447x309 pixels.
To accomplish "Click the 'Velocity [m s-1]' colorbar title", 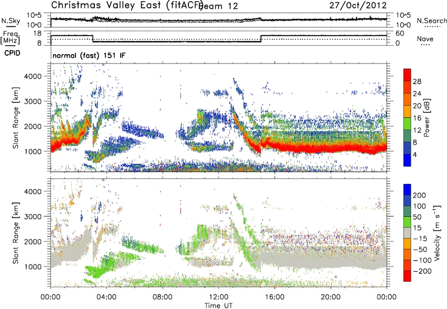I will click(x=437, y=233).
